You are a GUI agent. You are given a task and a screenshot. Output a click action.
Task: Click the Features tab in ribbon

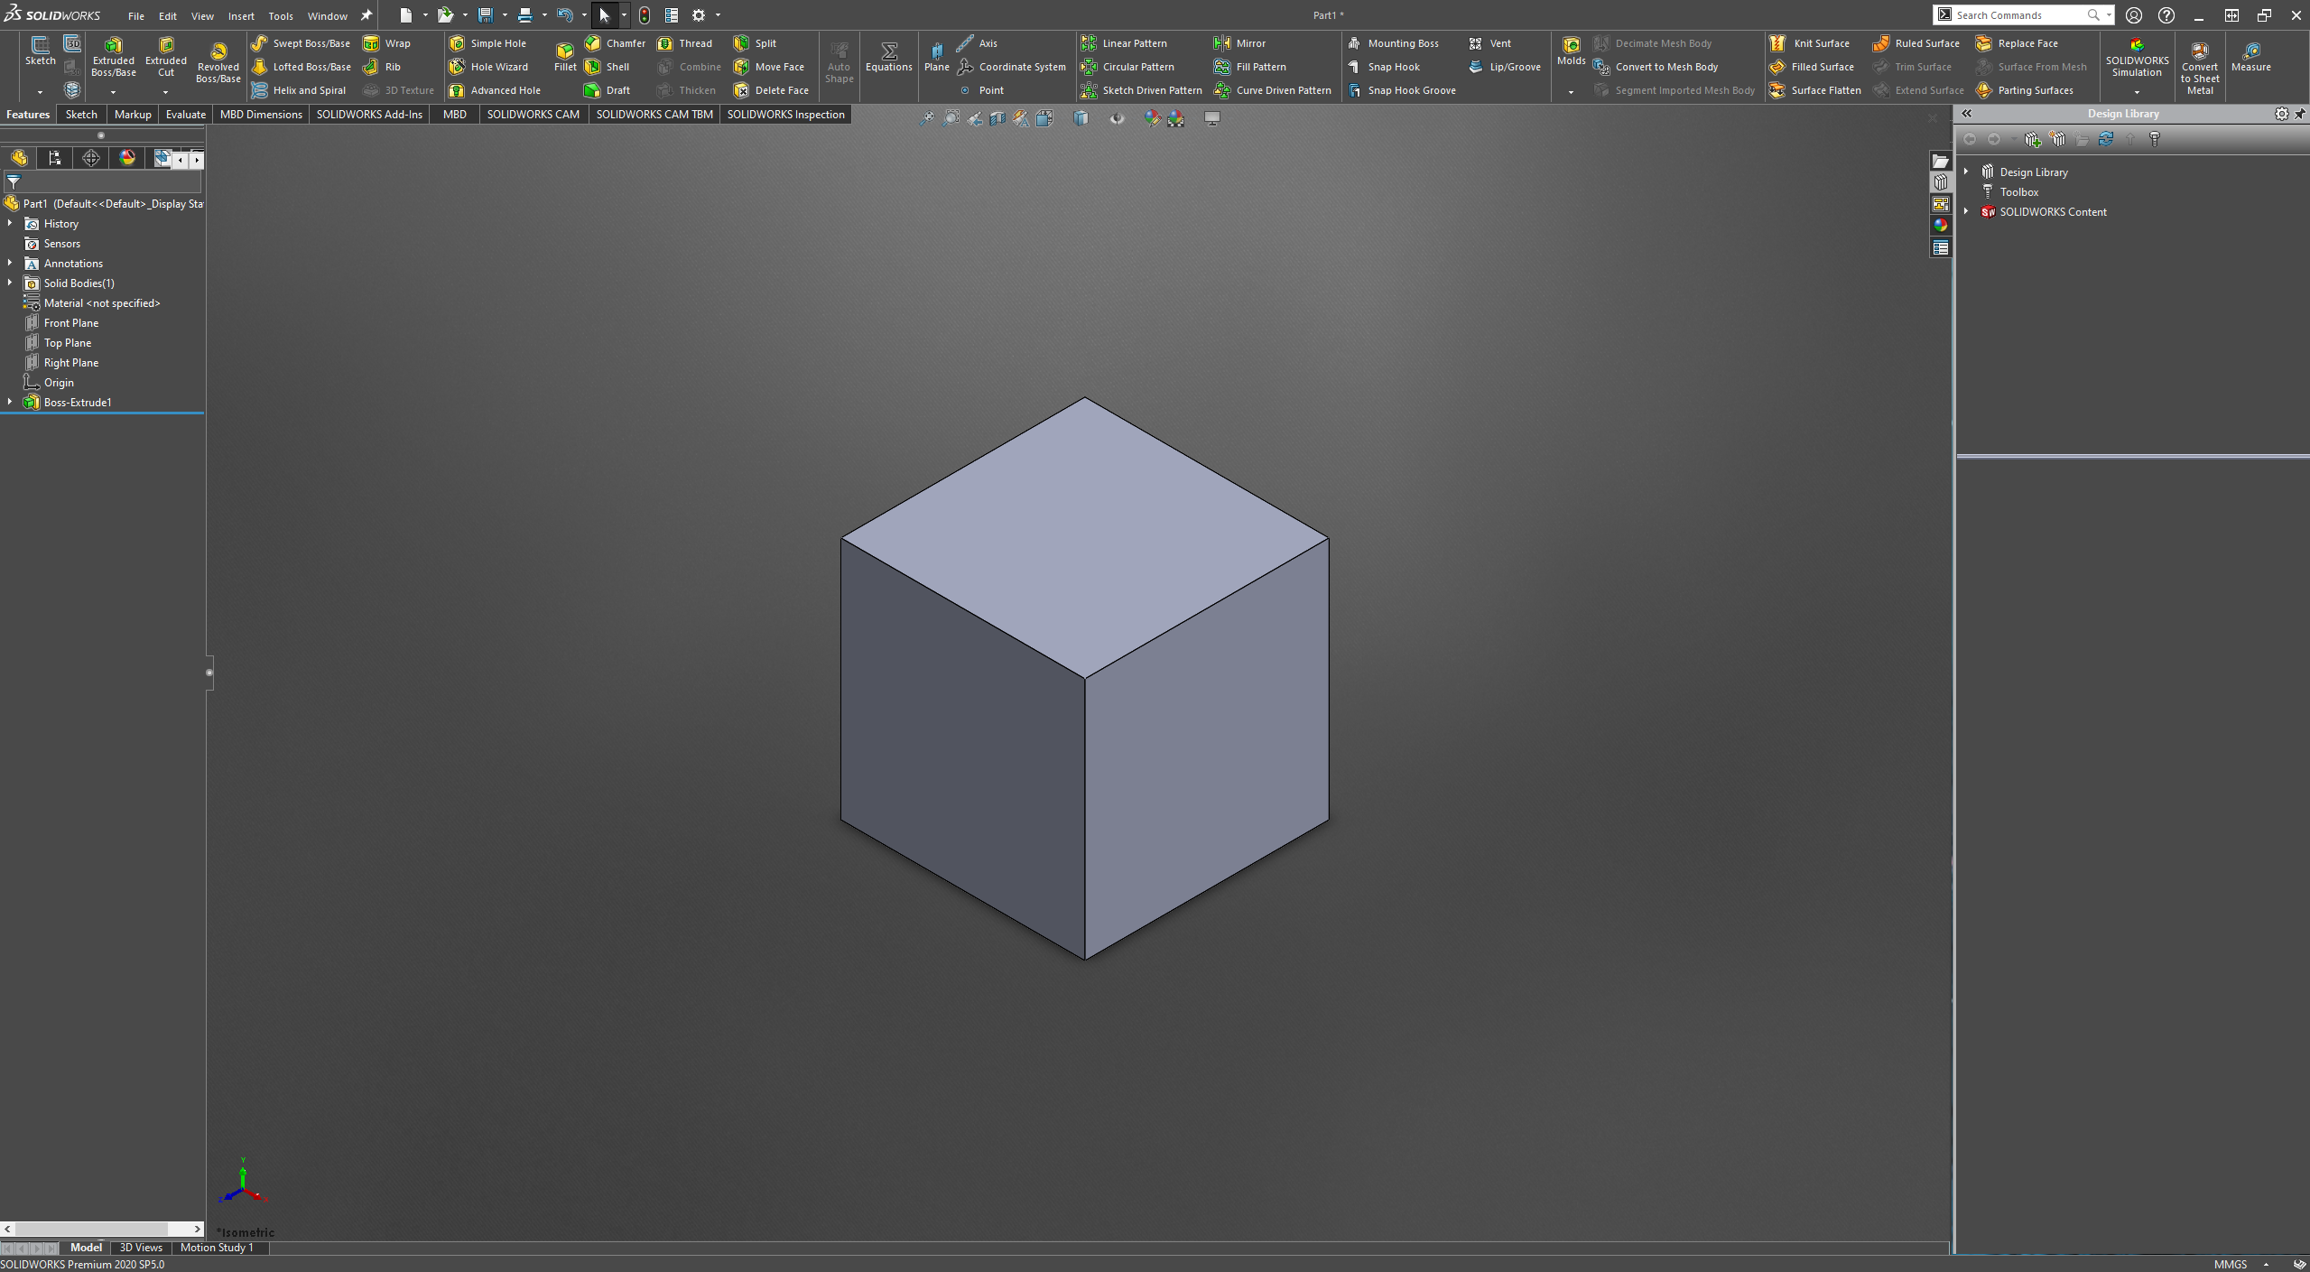[26, 115]
